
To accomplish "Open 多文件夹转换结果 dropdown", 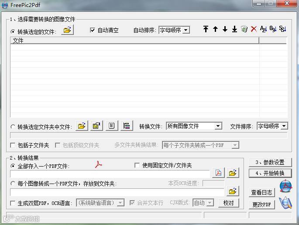I will 200,145.
